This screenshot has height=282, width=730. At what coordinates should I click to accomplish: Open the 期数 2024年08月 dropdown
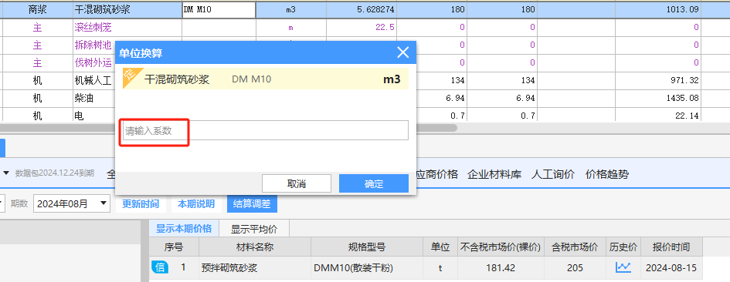coord(72,203)
